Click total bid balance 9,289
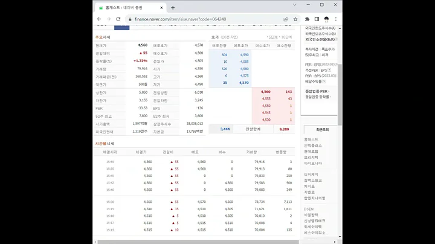This screenshot has width=435, height=244. (284, 129)
